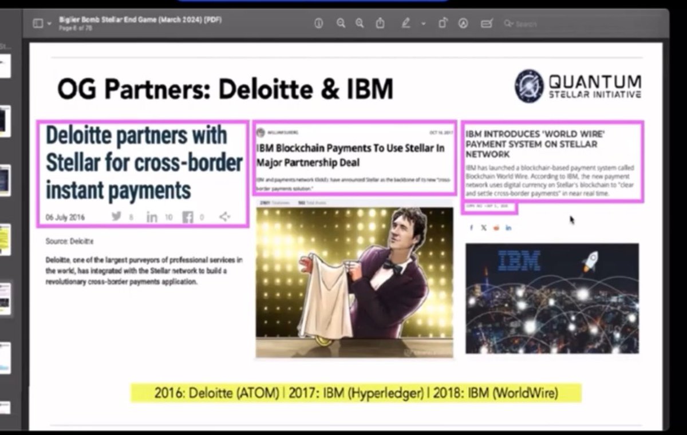This screenshot has height=435, width=687.
Task: Open the sidebar view options chevron
Action: pos(49,24)
